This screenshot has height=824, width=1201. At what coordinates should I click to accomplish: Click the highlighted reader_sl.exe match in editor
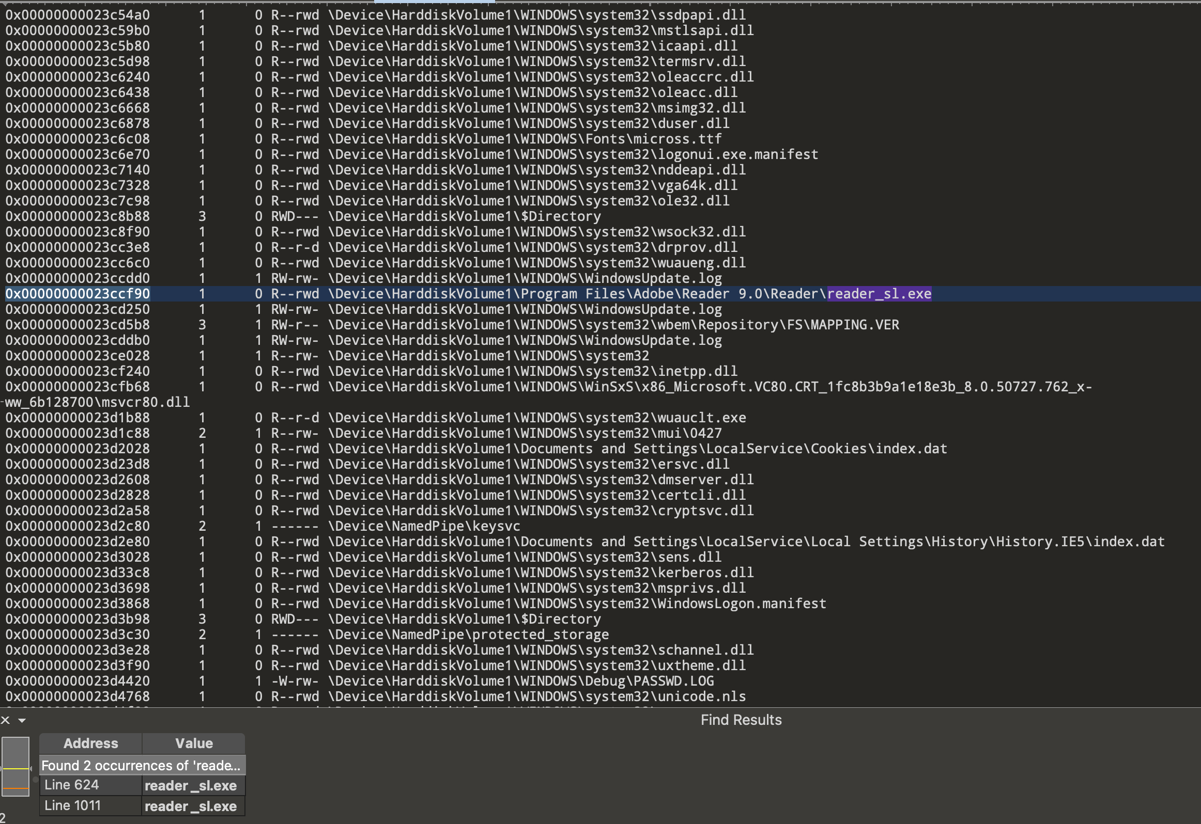tap(879, 294)
